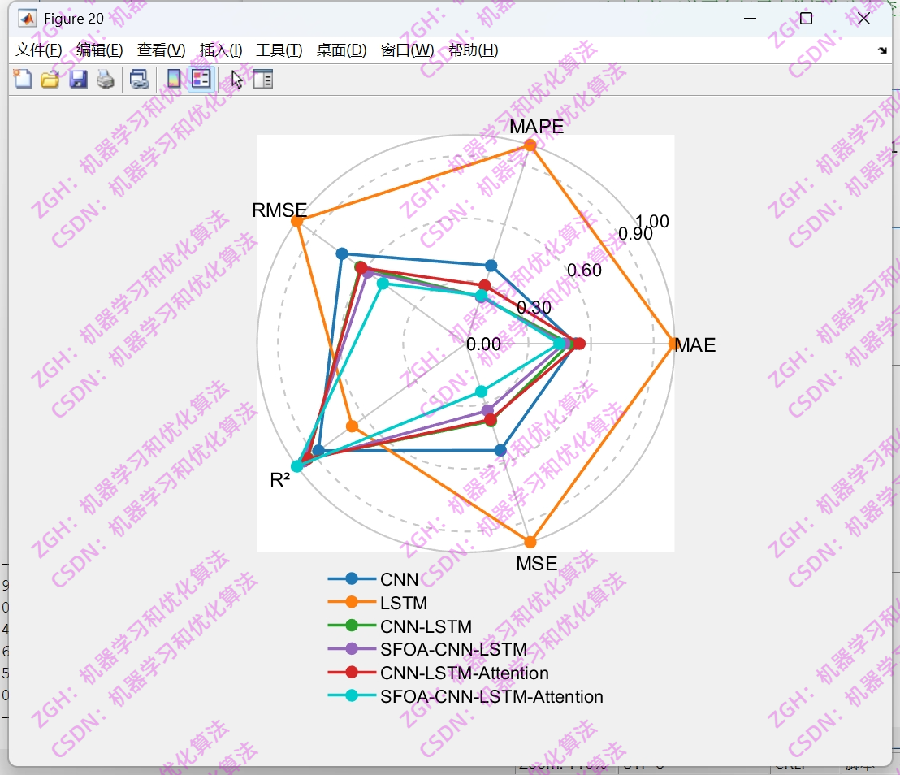Click the R² axis label on the chart

280,479
